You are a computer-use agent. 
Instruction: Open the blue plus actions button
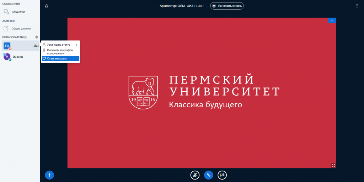click(x=49, y=175)
